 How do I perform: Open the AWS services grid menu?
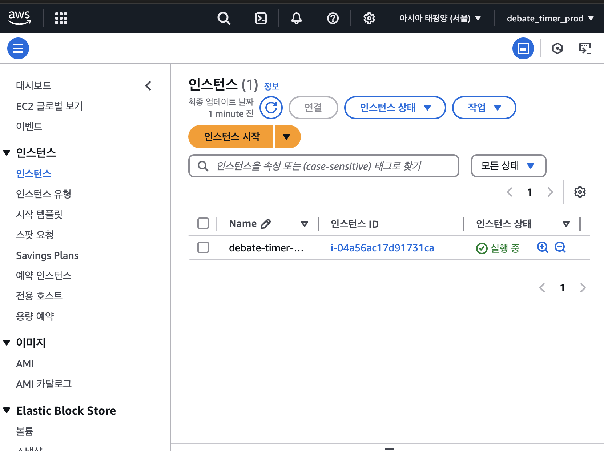tap(61, 18)
